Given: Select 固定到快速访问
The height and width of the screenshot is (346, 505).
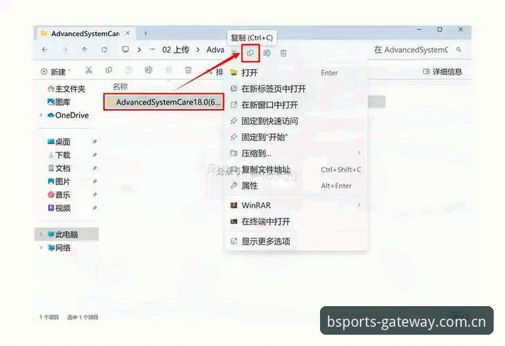Looking at the screenshot, I should click(x=297, y=122).
